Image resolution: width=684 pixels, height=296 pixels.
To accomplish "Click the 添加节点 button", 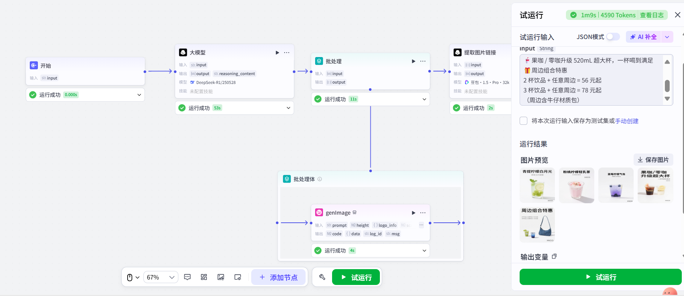I will click(x=278, y=277).
